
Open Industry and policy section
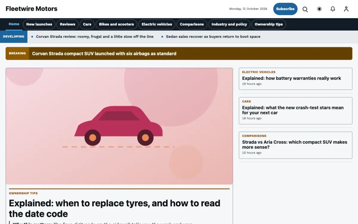(x=229, y=24)
